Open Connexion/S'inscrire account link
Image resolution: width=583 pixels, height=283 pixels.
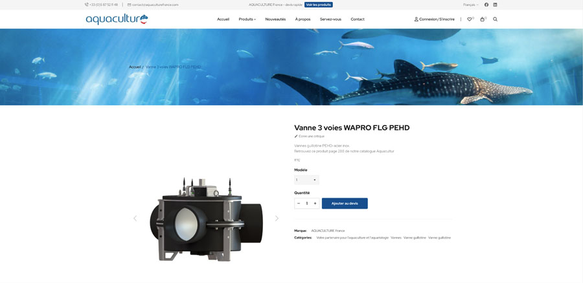[434, 19]
